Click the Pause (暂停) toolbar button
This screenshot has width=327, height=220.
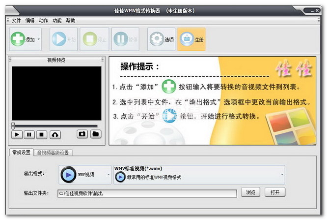coord(125,39)
